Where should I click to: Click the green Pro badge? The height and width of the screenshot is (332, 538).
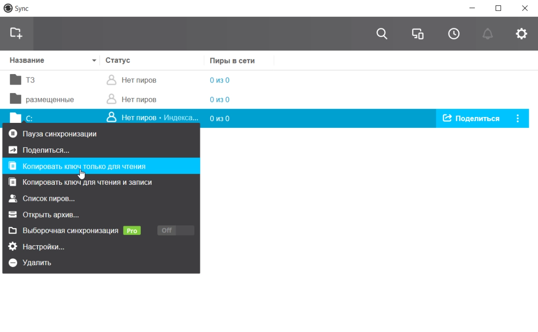point(132,231)
